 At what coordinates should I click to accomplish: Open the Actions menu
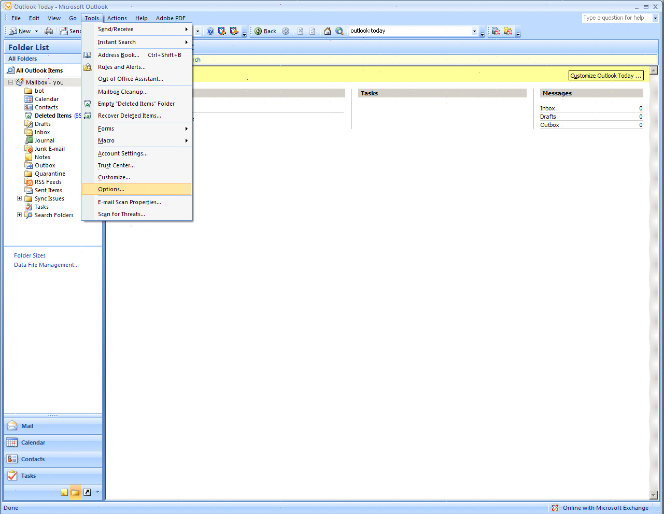click(x=117, y=18)
